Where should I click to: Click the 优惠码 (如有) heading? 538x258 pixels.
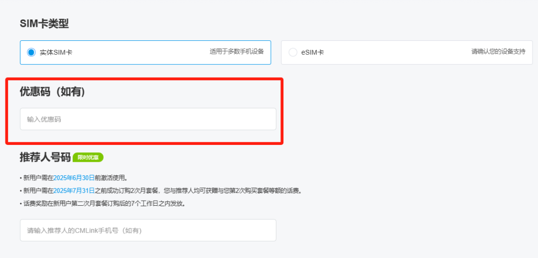[x=52, y=92]
